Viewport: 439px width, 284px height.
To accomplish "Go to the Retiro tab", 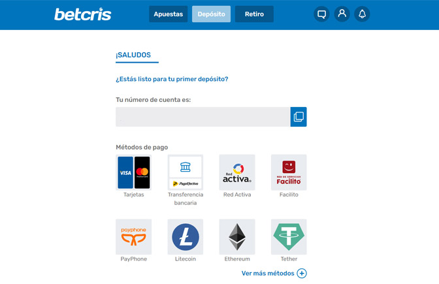I will [x=254, y=14].
